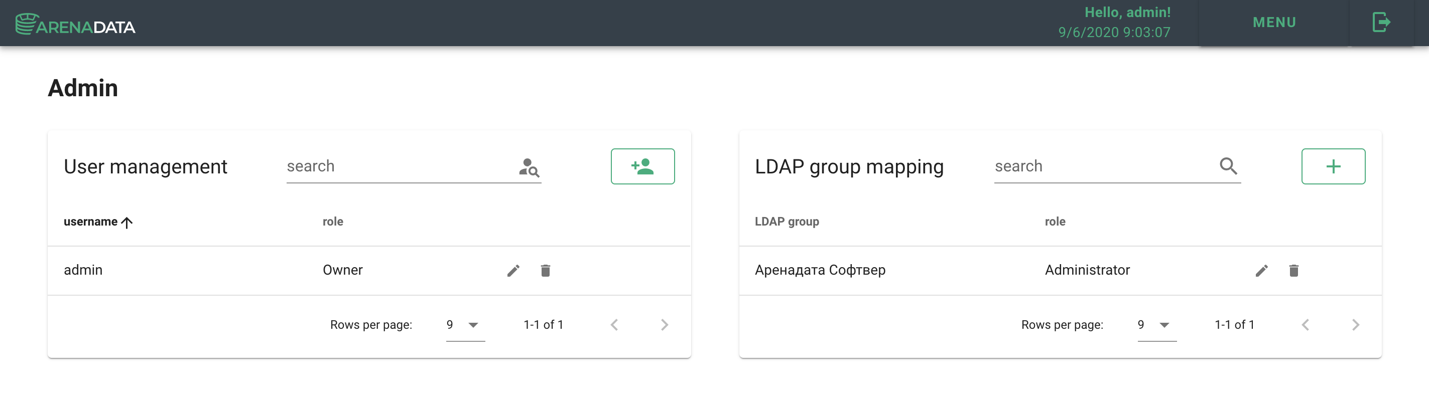This screenshot has width=1429, height=416.
Task: Click the User management title
Action: 146,167
